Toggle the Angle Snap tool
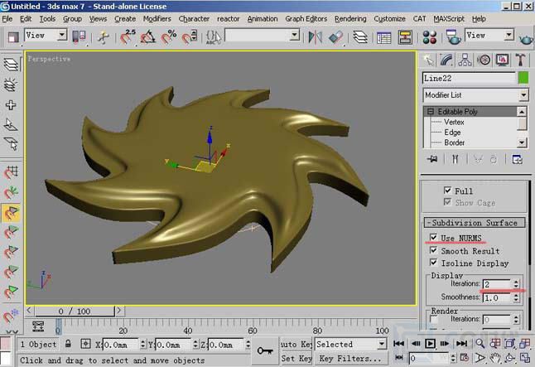 147,37
